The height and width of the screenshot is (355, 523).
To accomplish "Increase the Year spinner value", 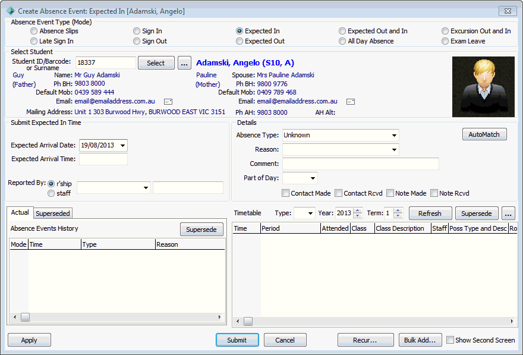I will tap(358, 210).
